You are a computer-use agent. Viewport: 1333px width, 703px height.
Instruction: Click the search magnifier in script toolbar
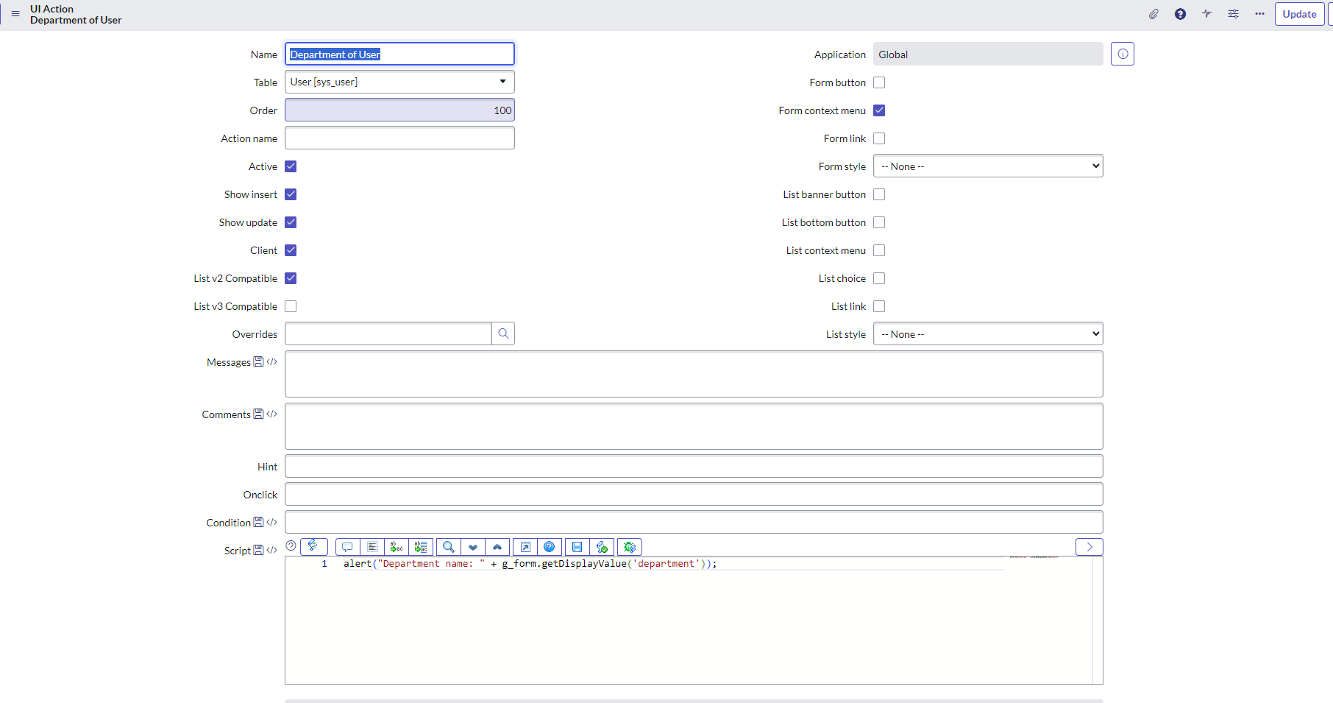tap(448, 547)
